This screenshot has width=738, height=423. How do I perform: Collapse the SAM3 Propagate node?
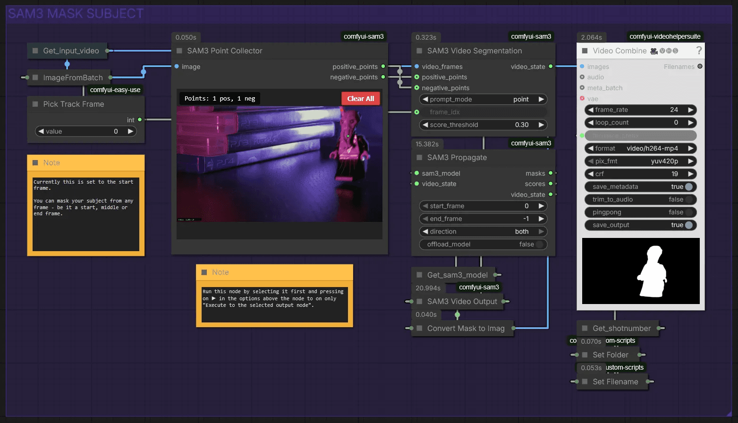point(419,157)
